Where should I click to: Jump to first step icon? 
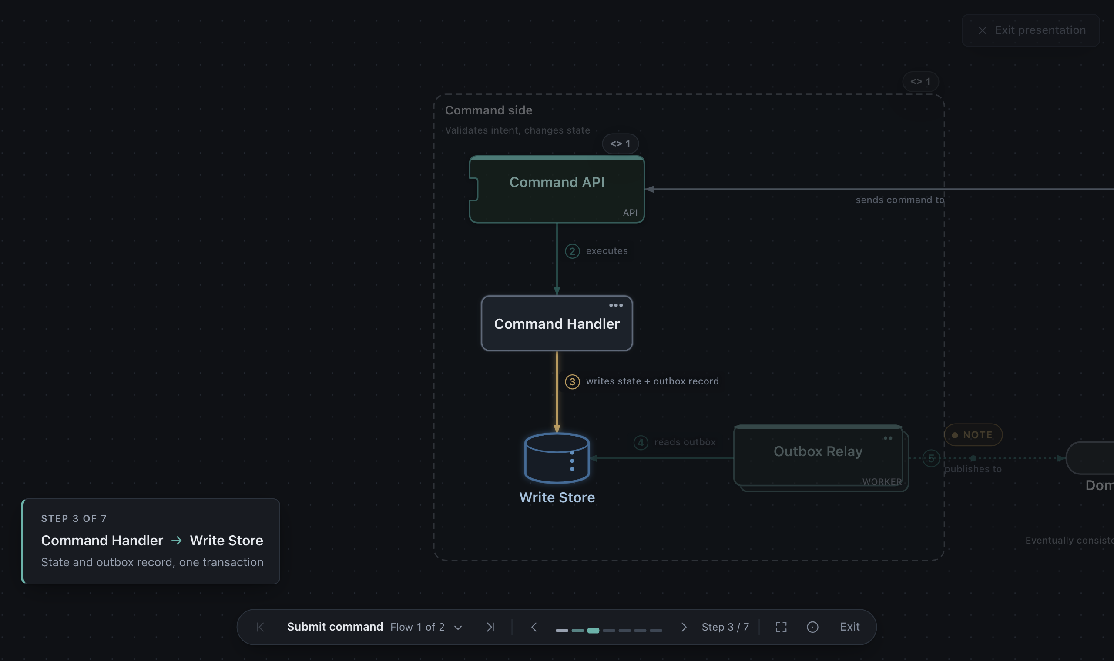coord(260,627)
